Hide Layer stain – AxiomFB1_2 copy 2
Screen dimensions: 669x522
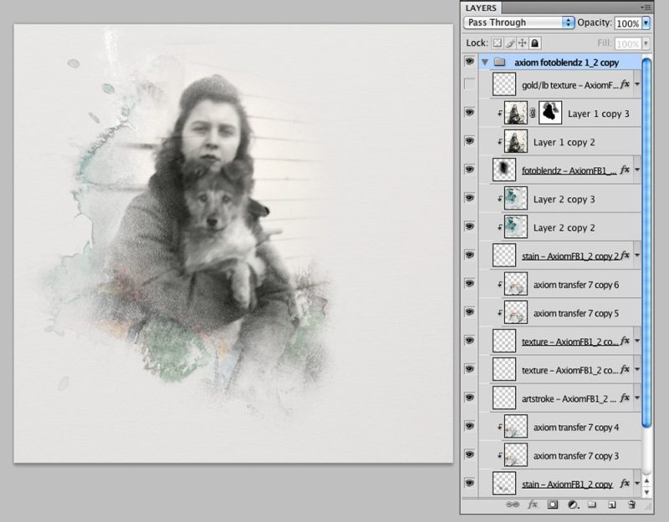click(470, 256)
